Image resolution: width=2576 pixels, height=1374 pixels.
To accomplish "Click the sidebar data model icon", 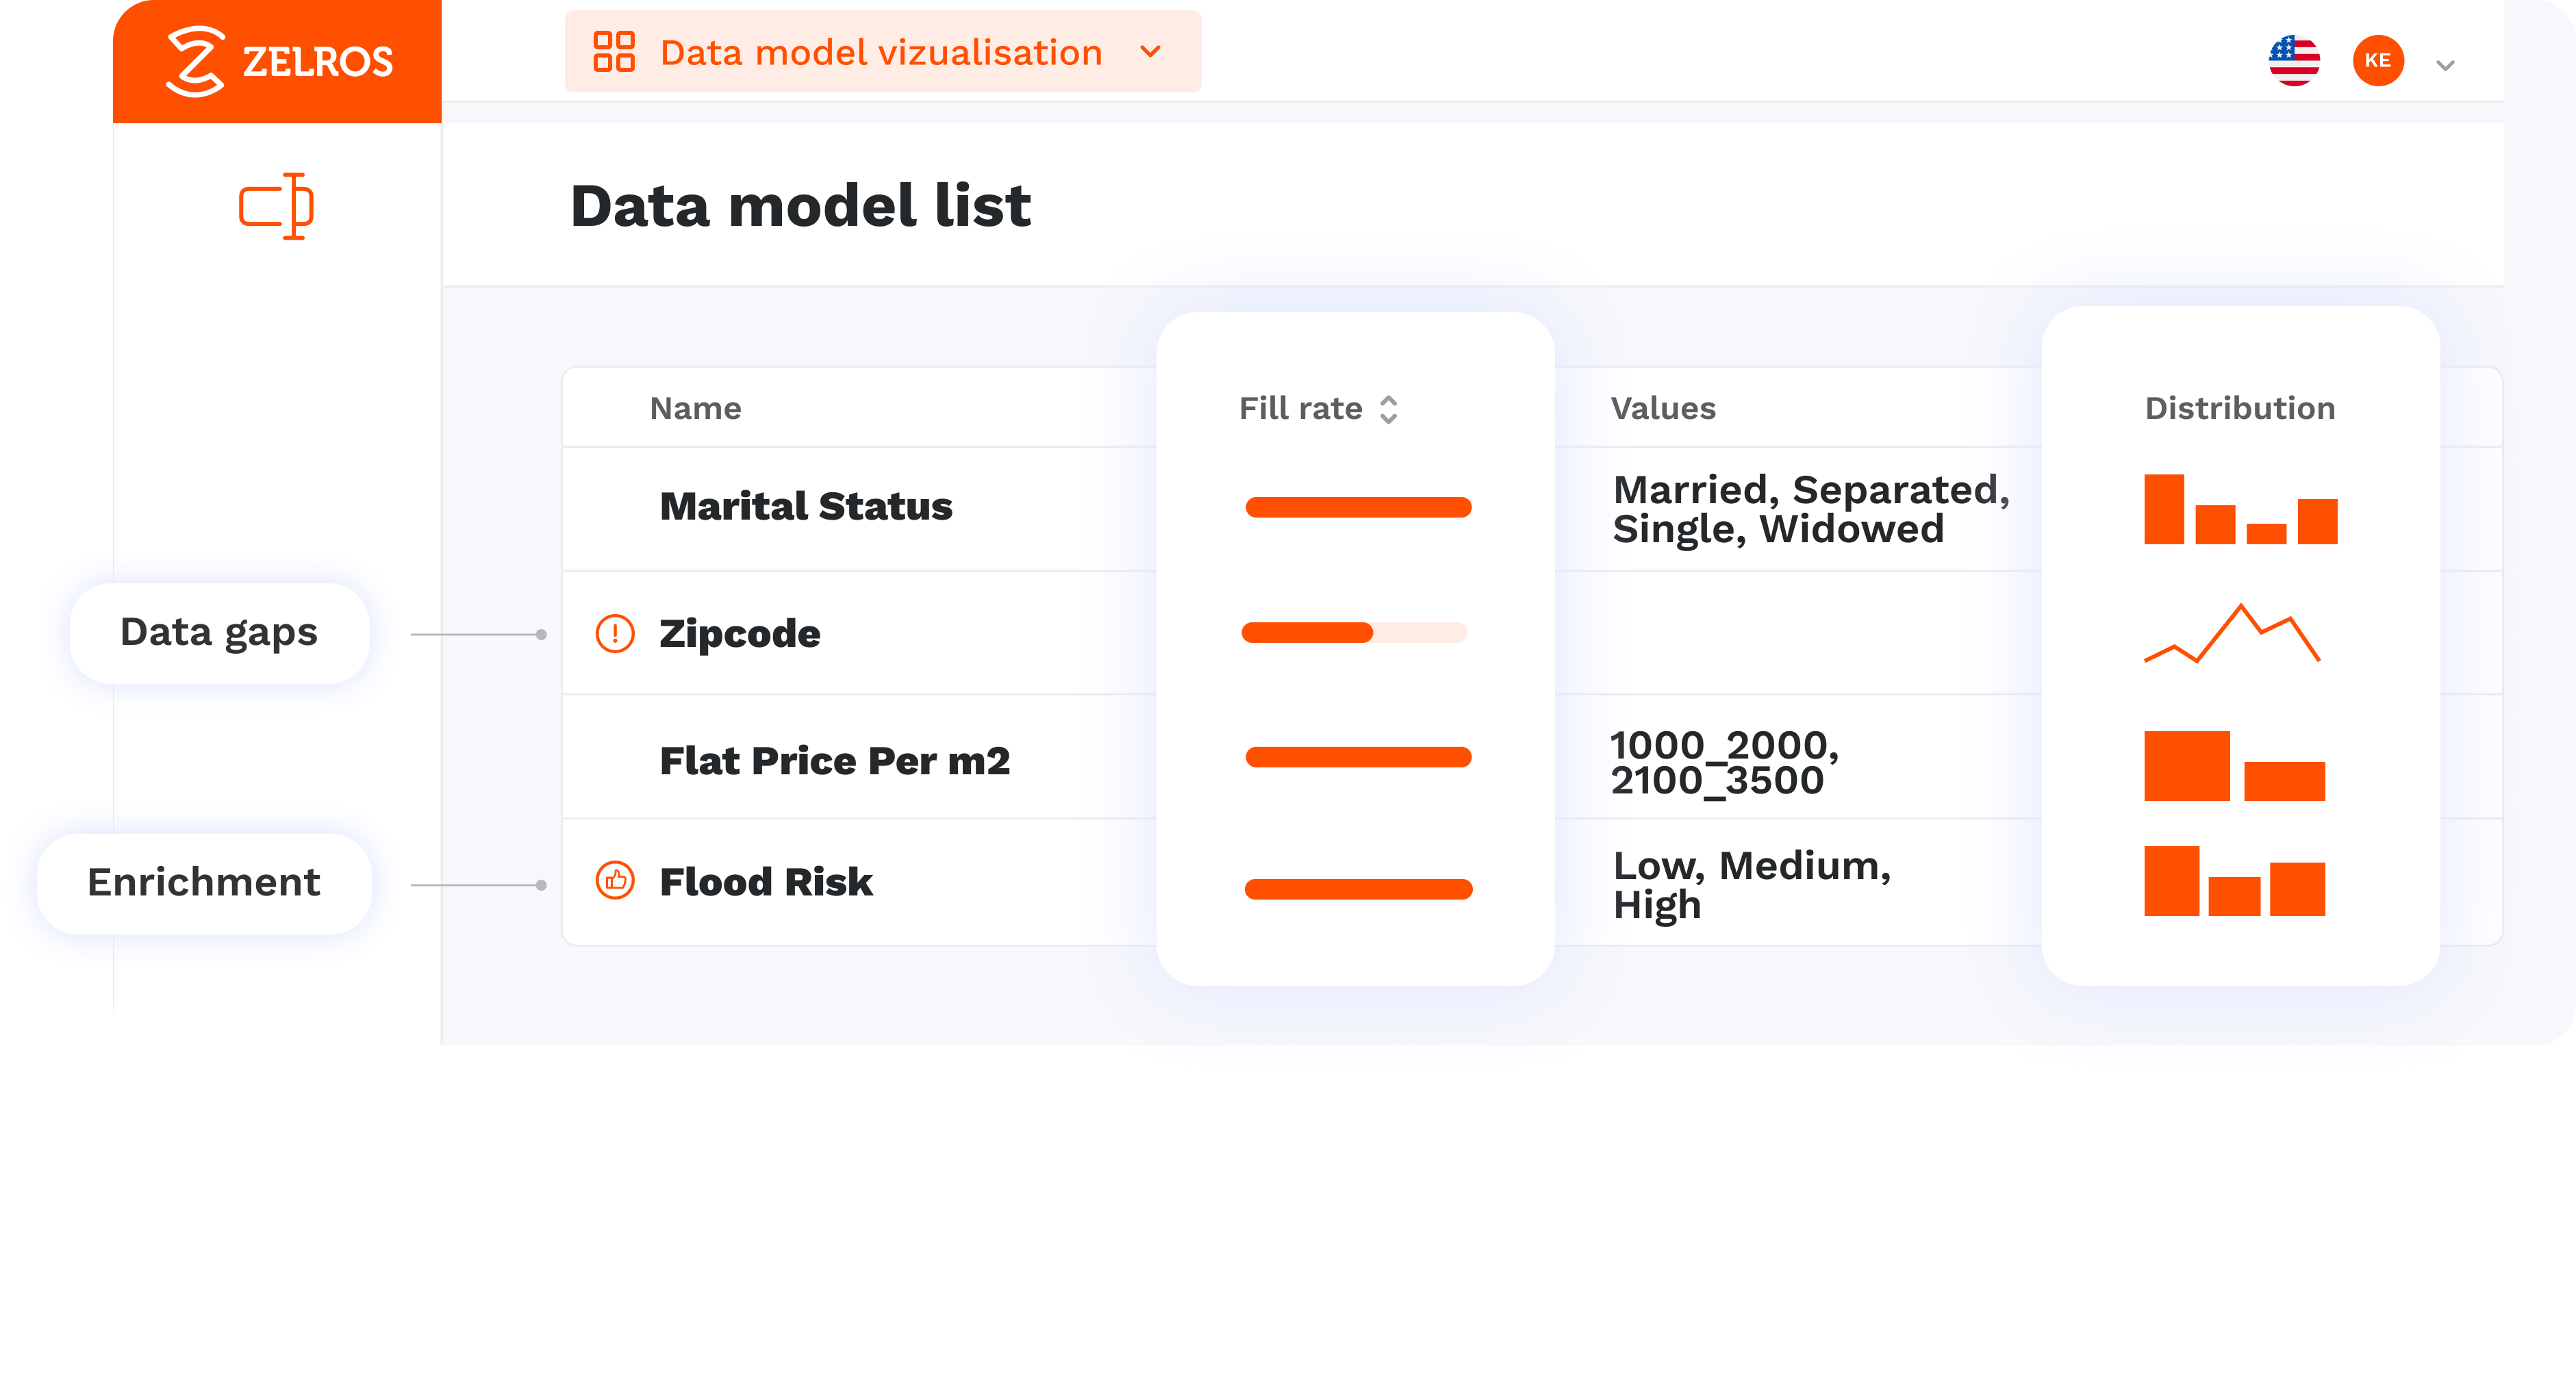I will (276, 206).
